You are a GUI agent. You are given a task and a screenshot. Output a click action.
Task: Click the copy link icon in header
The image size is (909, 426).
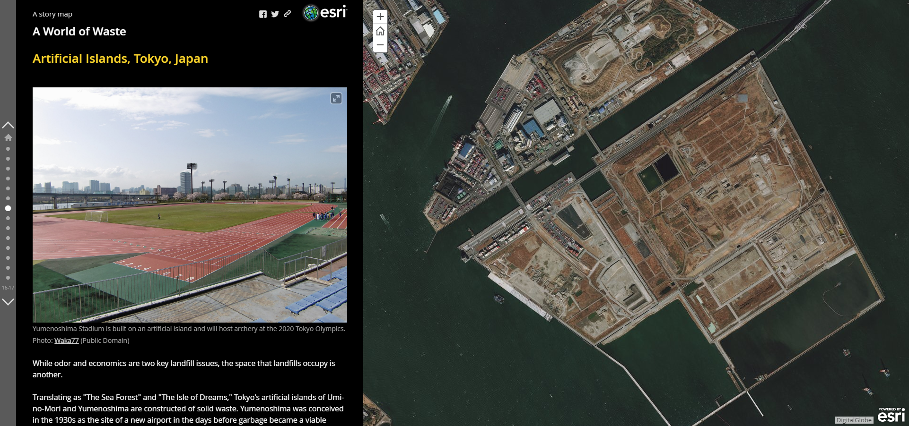[x=287, y=14]
